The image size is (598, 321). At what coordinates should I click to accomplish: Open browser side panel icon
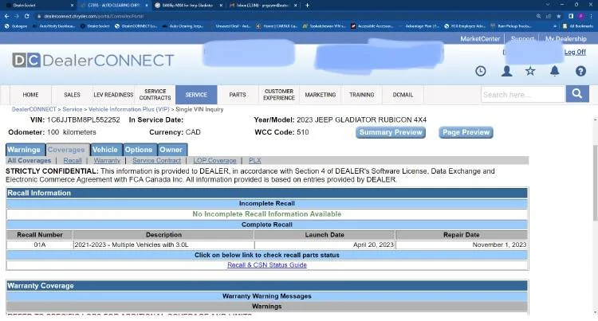click(571, 17)
